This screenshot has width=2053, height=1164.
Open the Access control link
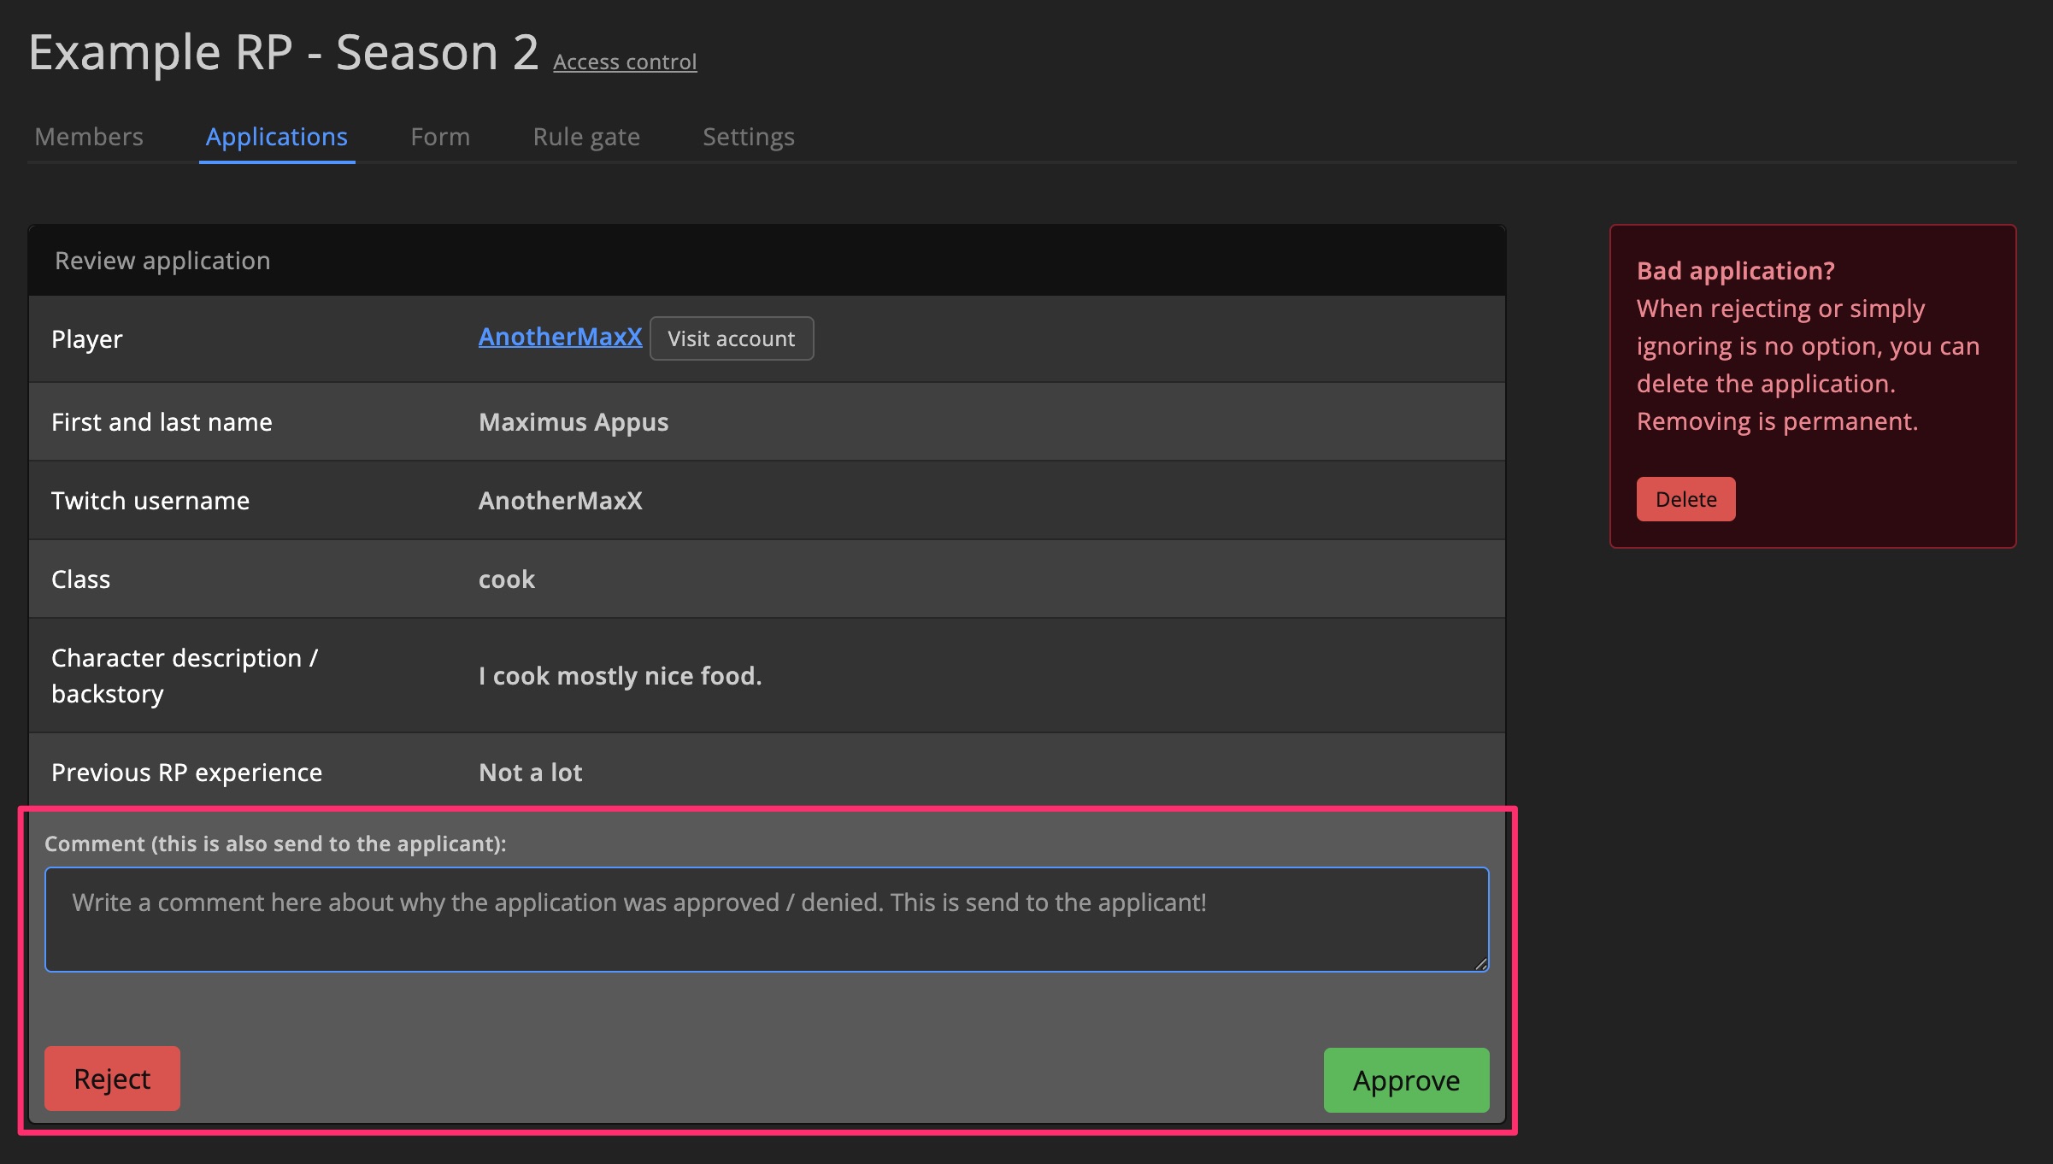pyautogui.click(x=625, y=62)
